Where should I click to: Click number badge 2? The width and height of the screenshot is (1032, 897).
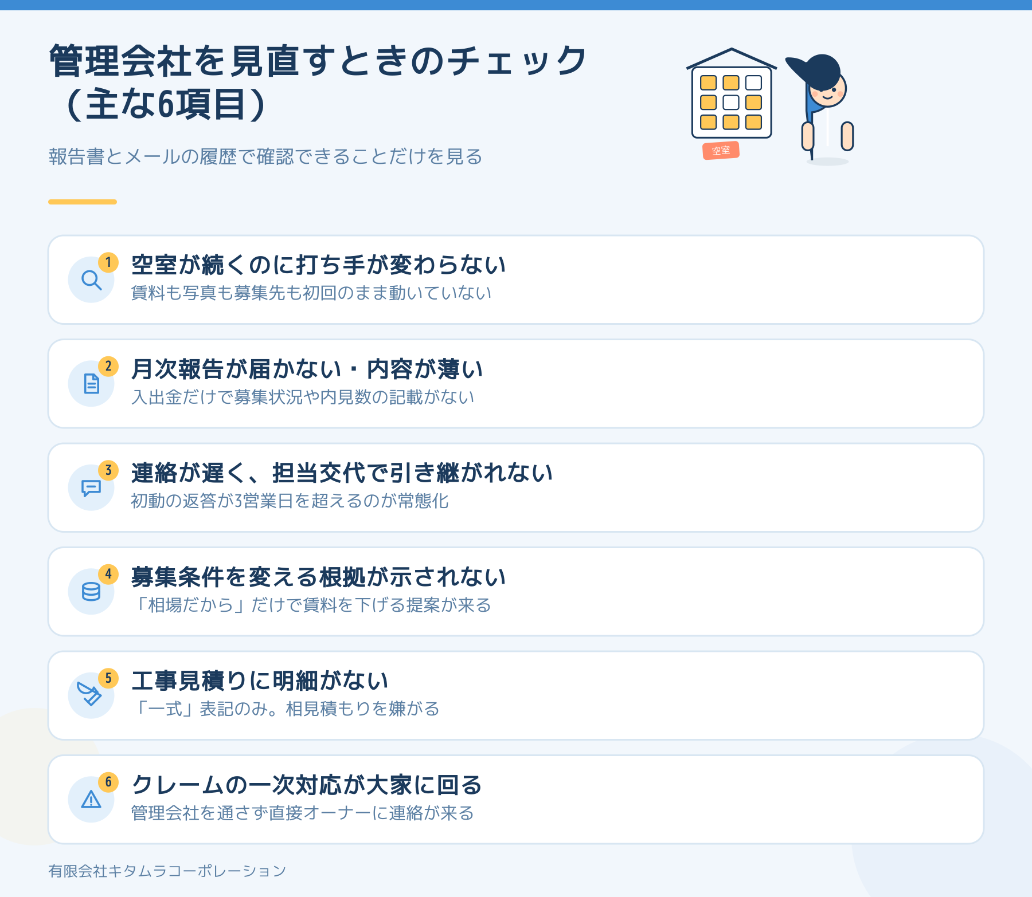click(108, 366)
